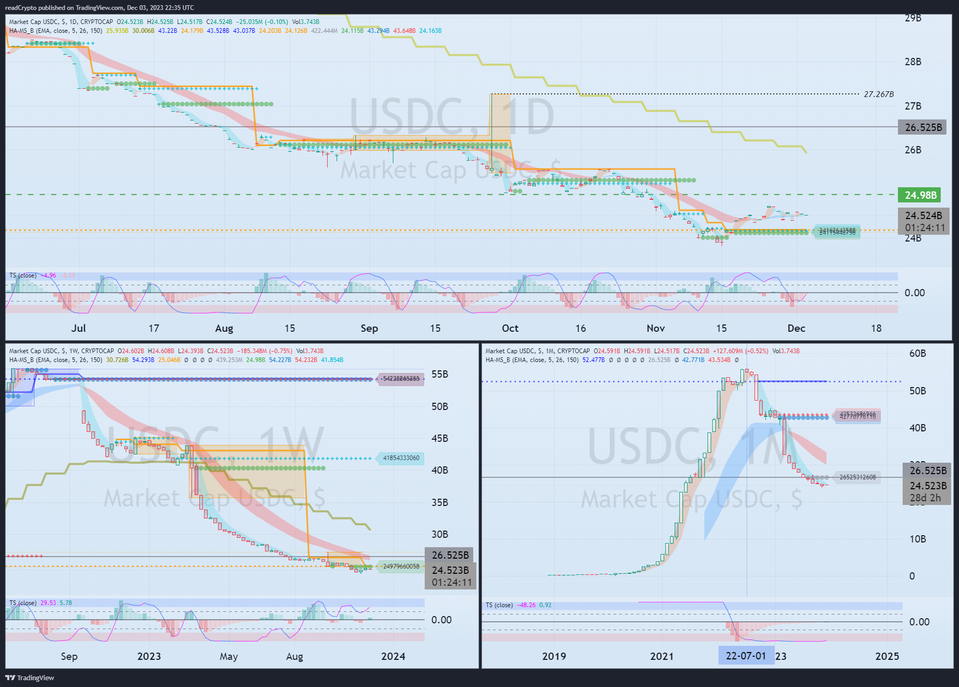Click the 26.525B price label on monthly chart

tap(928, 471)
